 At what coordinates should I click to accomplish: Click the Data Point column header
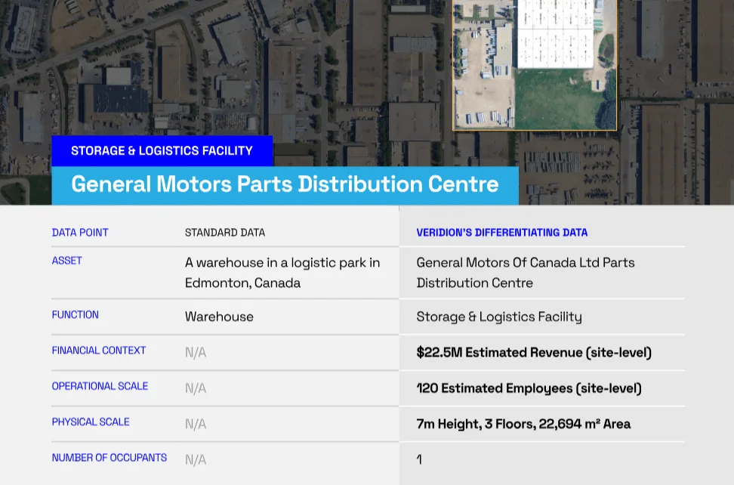tap(80, 232)
